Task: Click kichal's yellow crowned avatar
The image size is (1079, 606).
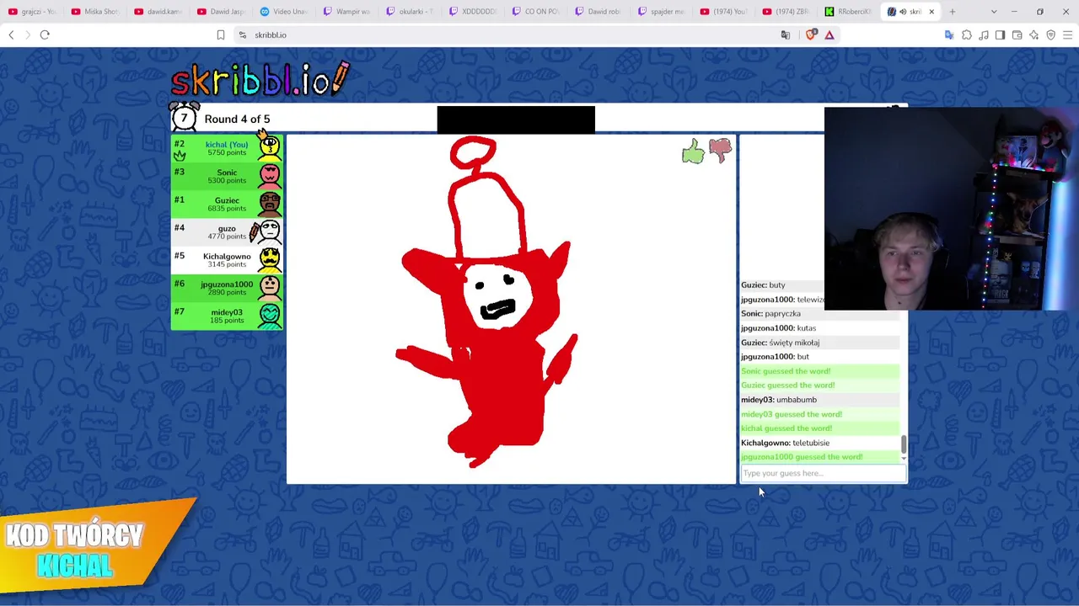Action: 269,147
